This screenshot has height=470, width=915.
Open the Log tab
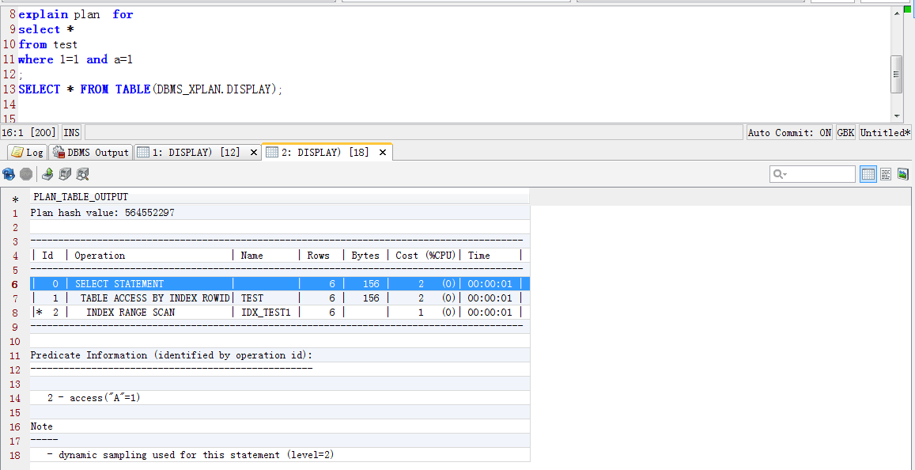[x=28, y=152]
